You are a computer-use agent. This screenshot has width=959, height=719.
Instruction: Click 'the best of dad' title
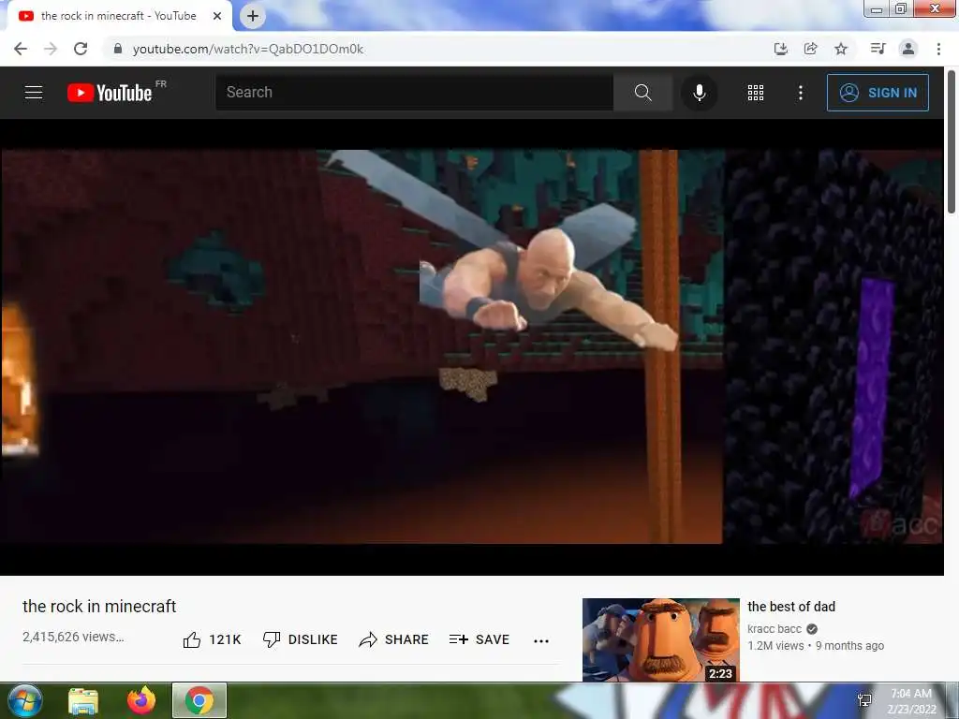790,607
